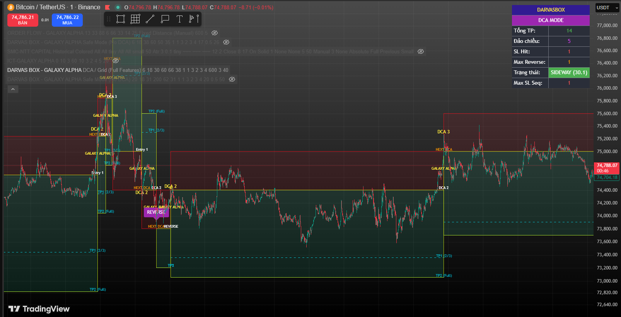
Task: Click the drawing toolbar drag handle
Action: pyautogui.click(x=109, y=19)
